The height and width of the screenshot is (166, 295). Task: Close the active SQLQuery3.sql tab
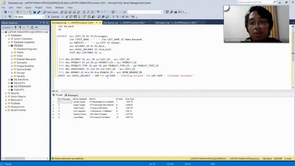[100, 23]
